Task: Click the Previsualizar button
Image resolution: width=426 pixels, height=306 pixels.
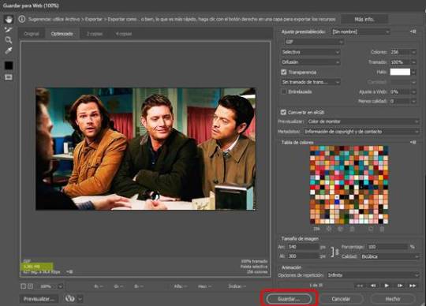Action: 39,299
